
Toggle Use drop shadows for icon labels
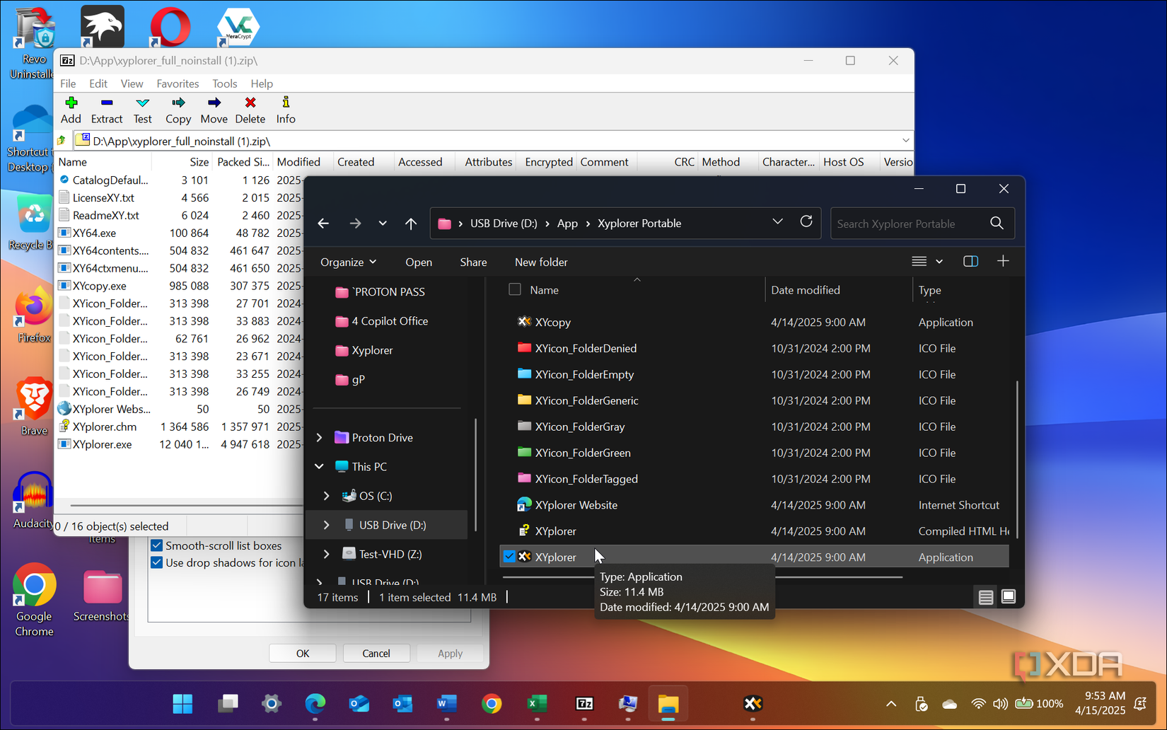[x=156, y=562]
